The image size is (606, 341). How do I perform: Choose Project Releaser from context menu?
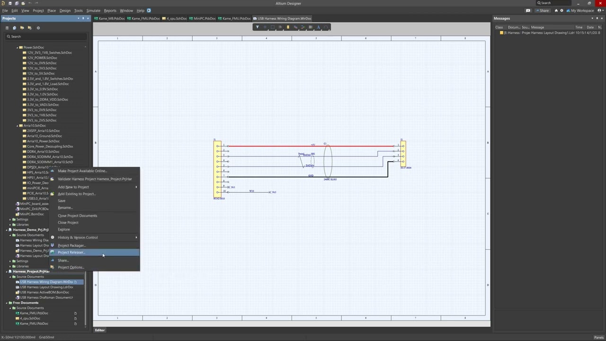pos(71,252)
